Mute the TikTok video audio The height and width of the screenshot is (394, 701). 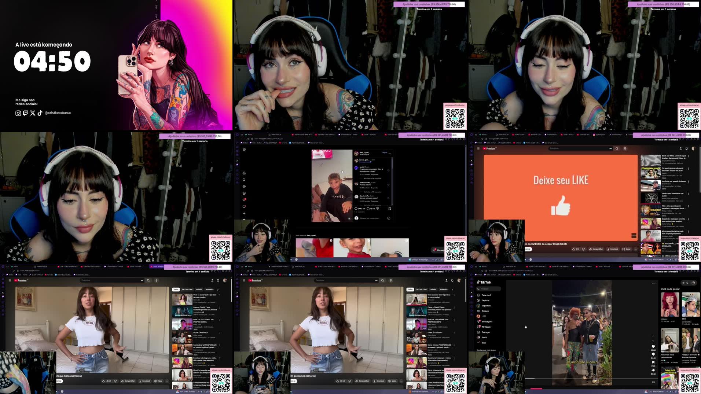[x=653, y=382]
